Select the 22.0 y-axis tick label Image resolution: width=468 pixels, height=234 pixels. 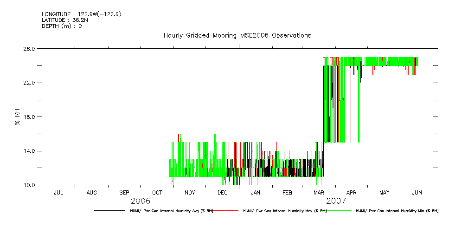pos(30,83)
